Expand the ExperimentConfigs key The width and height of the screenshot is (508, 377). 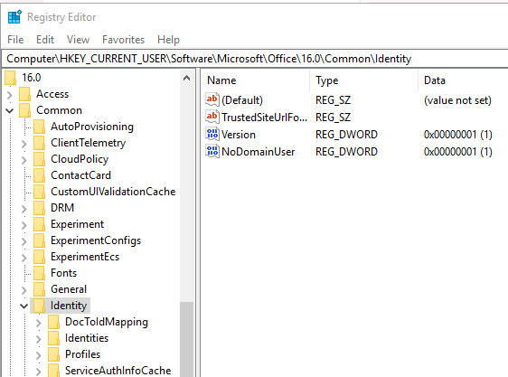[24, 241]
